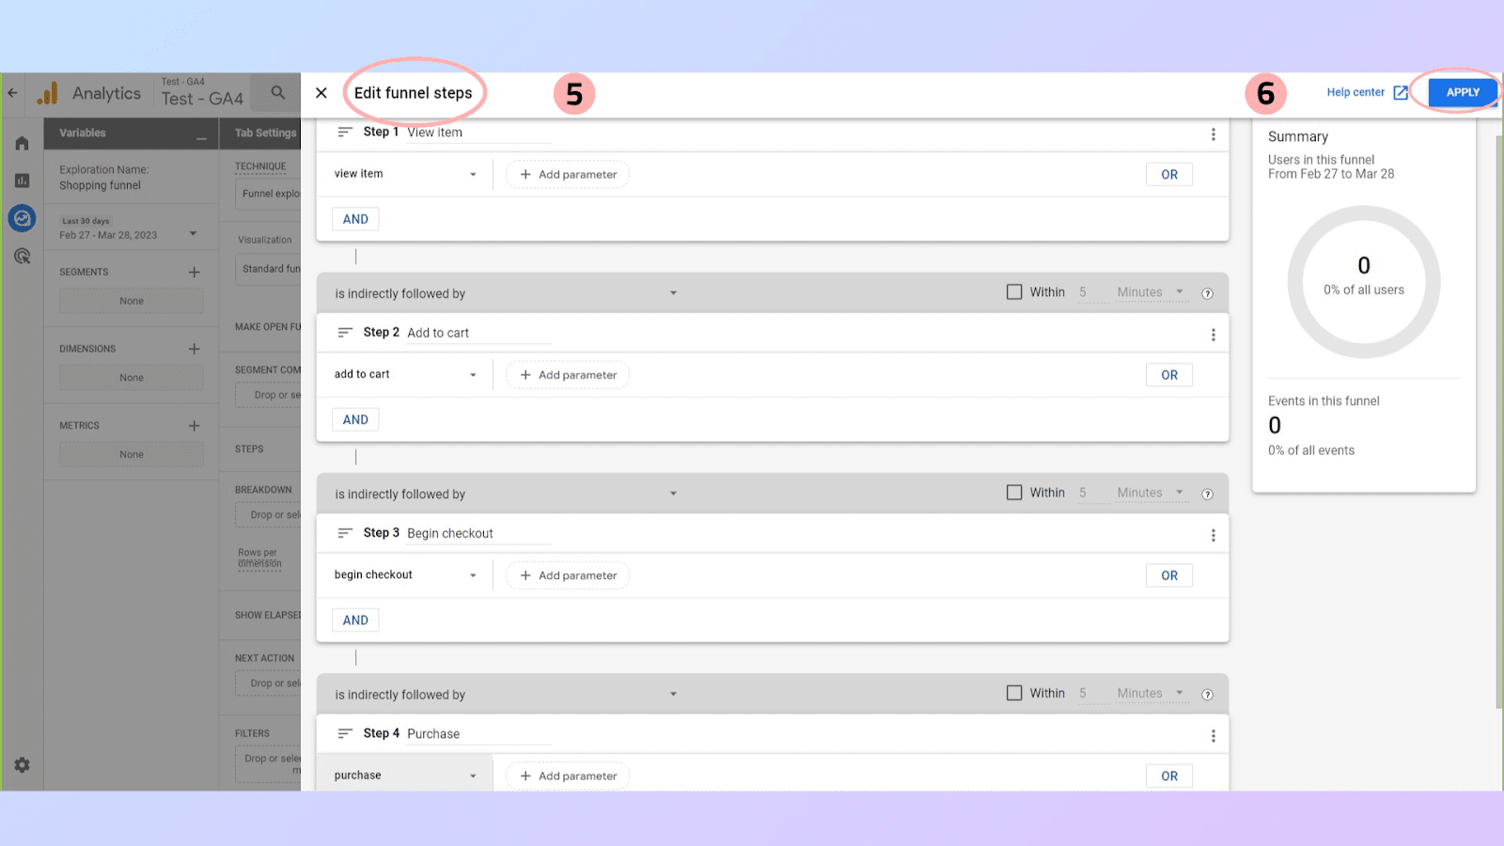Click the help icon beside Minutes above Step 2
Viewport: 1504px width, 846px height.
pos(1208,293)
